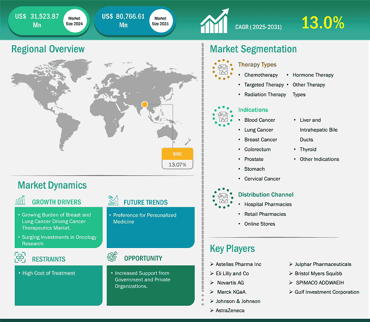Click the CAGR (2025-2031) label

[x=258, y=27]
